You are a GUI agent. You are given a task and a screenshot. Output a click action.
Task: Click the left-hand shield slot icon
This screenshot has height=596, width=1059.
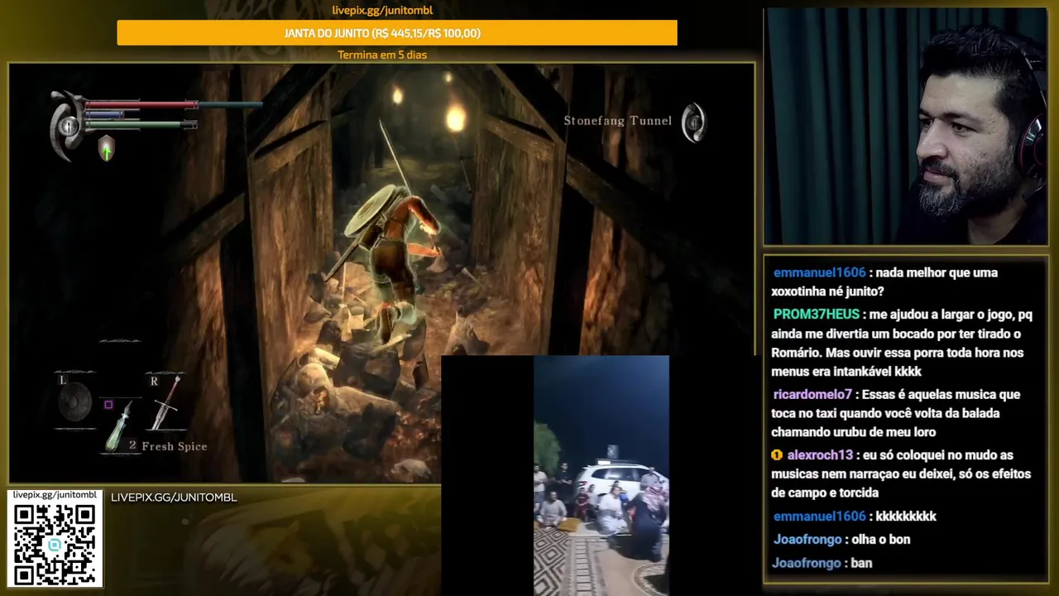74,403
